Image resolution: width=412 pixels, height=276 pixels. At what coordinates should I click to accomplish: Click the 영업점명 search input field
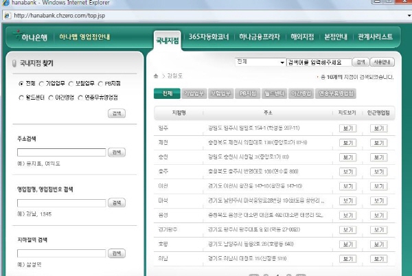click(x=61, y=203)
